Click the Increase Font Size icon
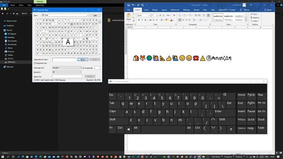Screen dimensions: 283x159 (x=160, y=15)
